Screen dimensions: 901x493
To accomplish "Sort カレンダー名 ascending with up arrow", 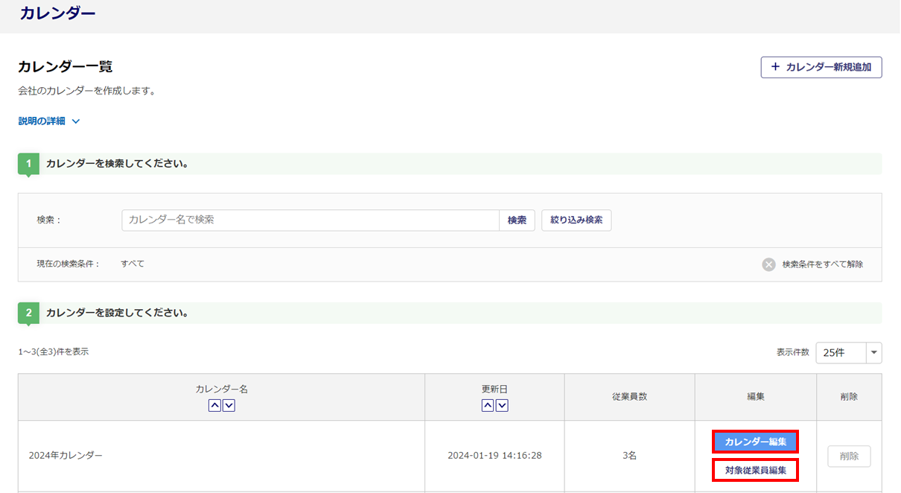I will point(214,406).
